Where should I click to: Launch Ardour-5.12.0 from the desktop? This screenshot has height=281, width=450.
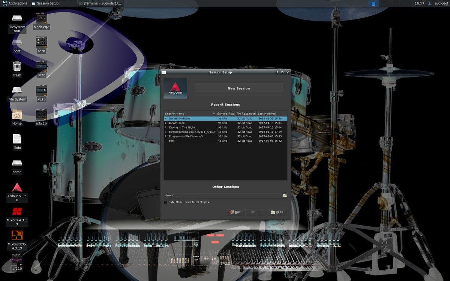coord(16,187)
